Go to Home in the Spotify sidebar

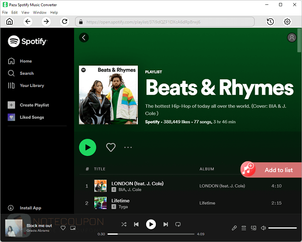(x=20, y=61)
